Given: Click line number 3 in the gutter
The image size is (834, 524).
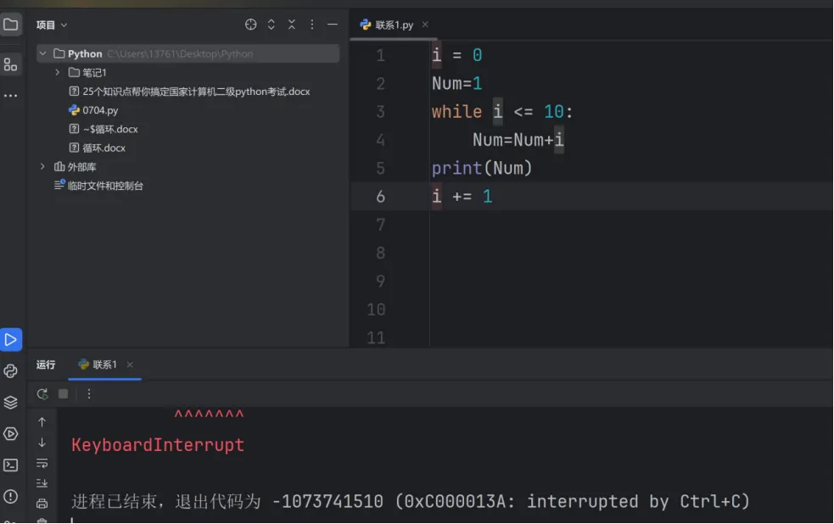Looking at the screenshot, I should [x=380, y=112].
